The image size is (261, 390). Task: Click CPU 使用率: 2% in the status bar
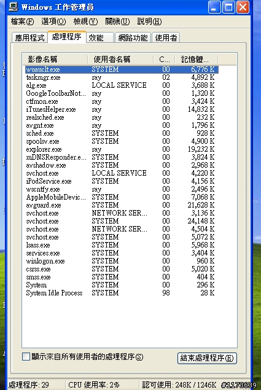pyautogui.click(x=94, y=384)
